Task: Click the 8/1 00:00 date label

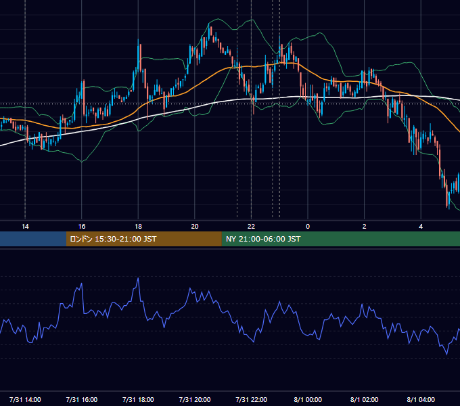Action: click(x=308, y=399)
